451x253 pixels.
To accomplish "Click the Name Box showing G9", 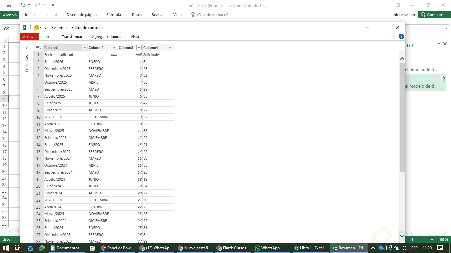I will pyautogui.click(x=10, y=29).
